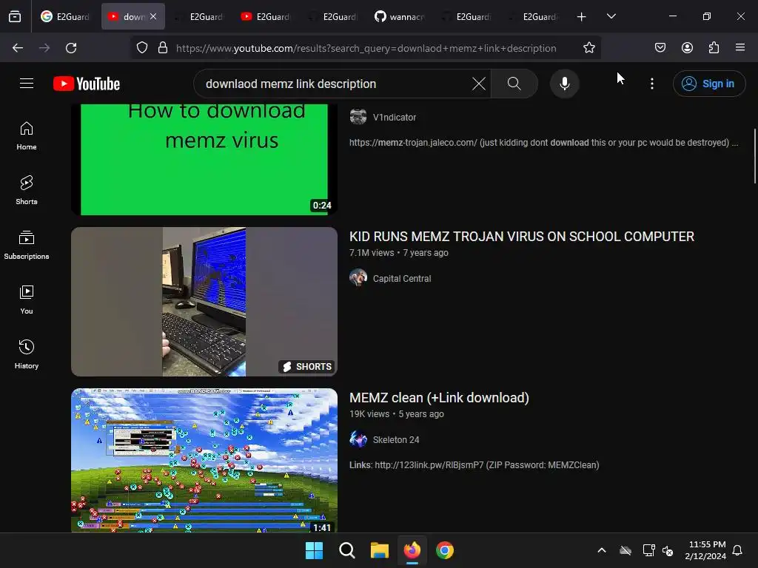This screenshot has height=568, width=758.
Task: Go to the YouTube logo homepage
Action: [x=87, y=84]
